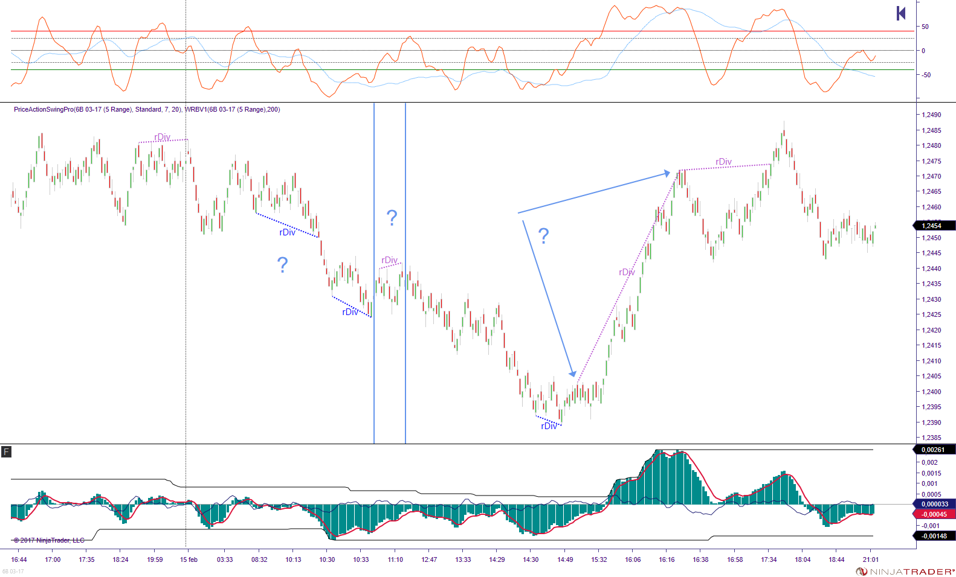
Task: Click the 1,2430 price axis label
Action: pyautogui.click(x=931, y=299)
